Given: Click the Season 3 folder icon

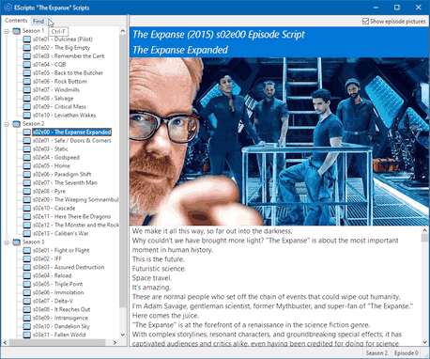Looking at the screenshot, I should (17, 242).
